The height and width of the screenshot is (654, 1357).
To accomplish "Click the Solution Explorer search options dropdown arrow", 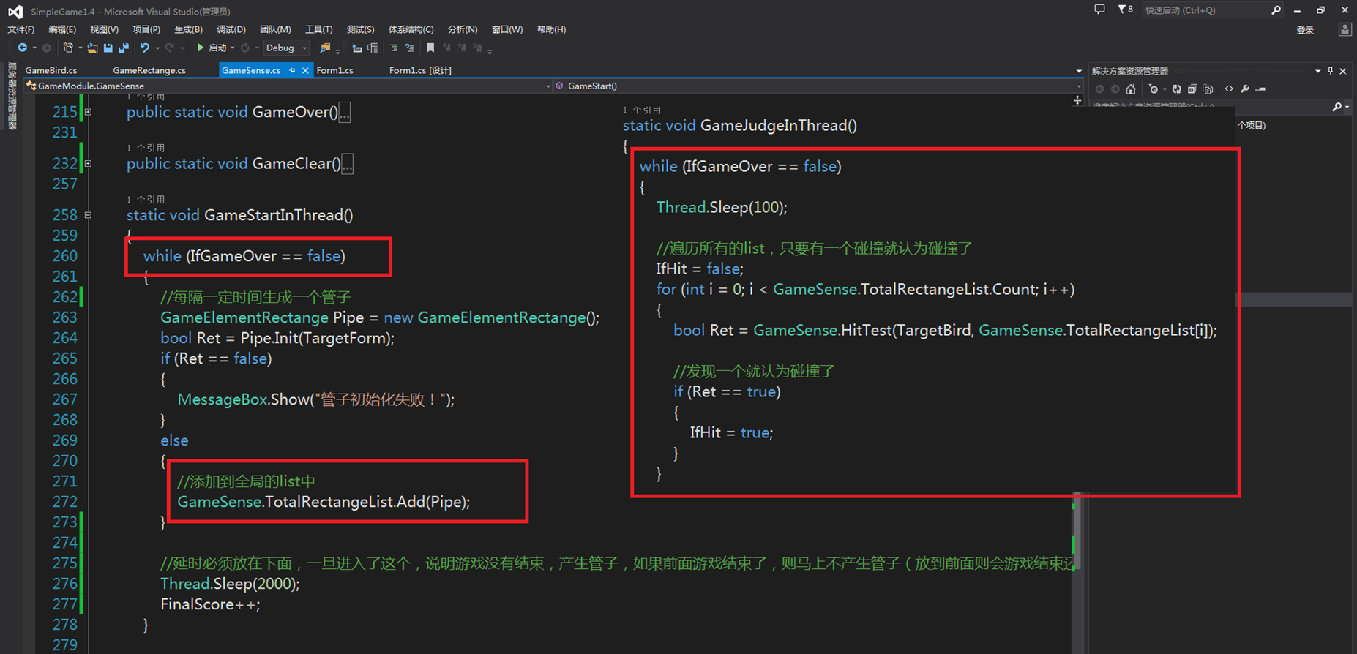I will (x=1347, y=107).
